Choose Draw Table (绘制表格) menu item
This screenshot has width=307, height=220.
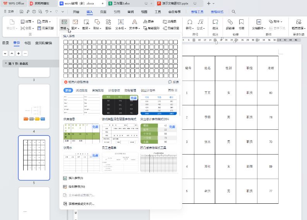click(x=74, y=187)
